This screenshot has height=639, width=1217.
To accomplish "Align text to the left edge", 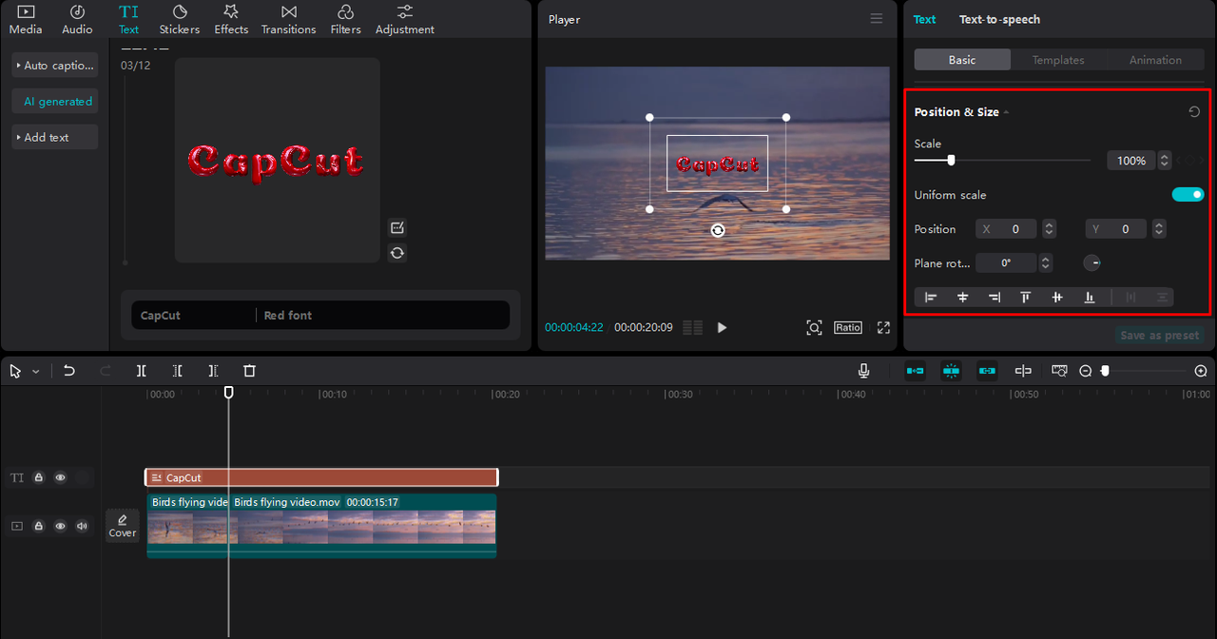I will (931, 298).
